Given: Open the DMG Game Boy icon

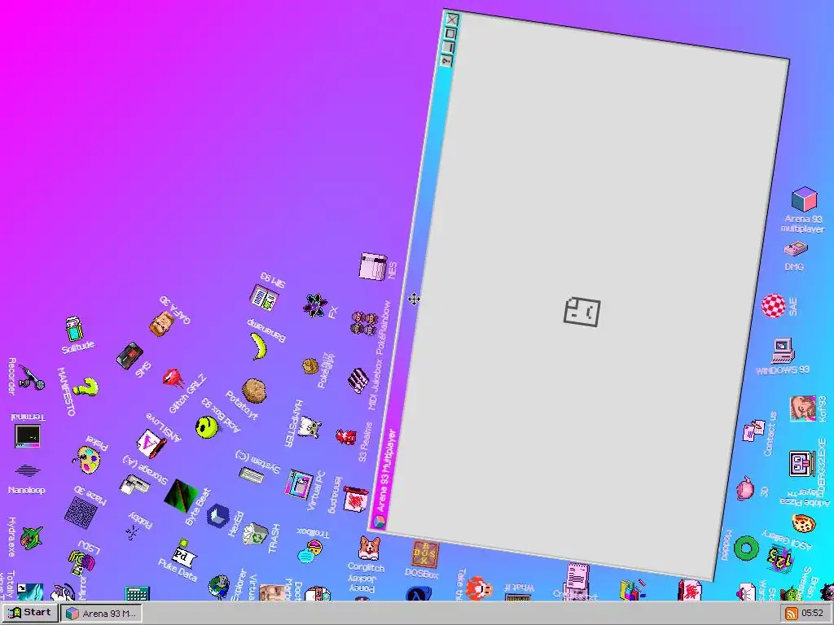Looking at the screenshot, I should 797,249.
